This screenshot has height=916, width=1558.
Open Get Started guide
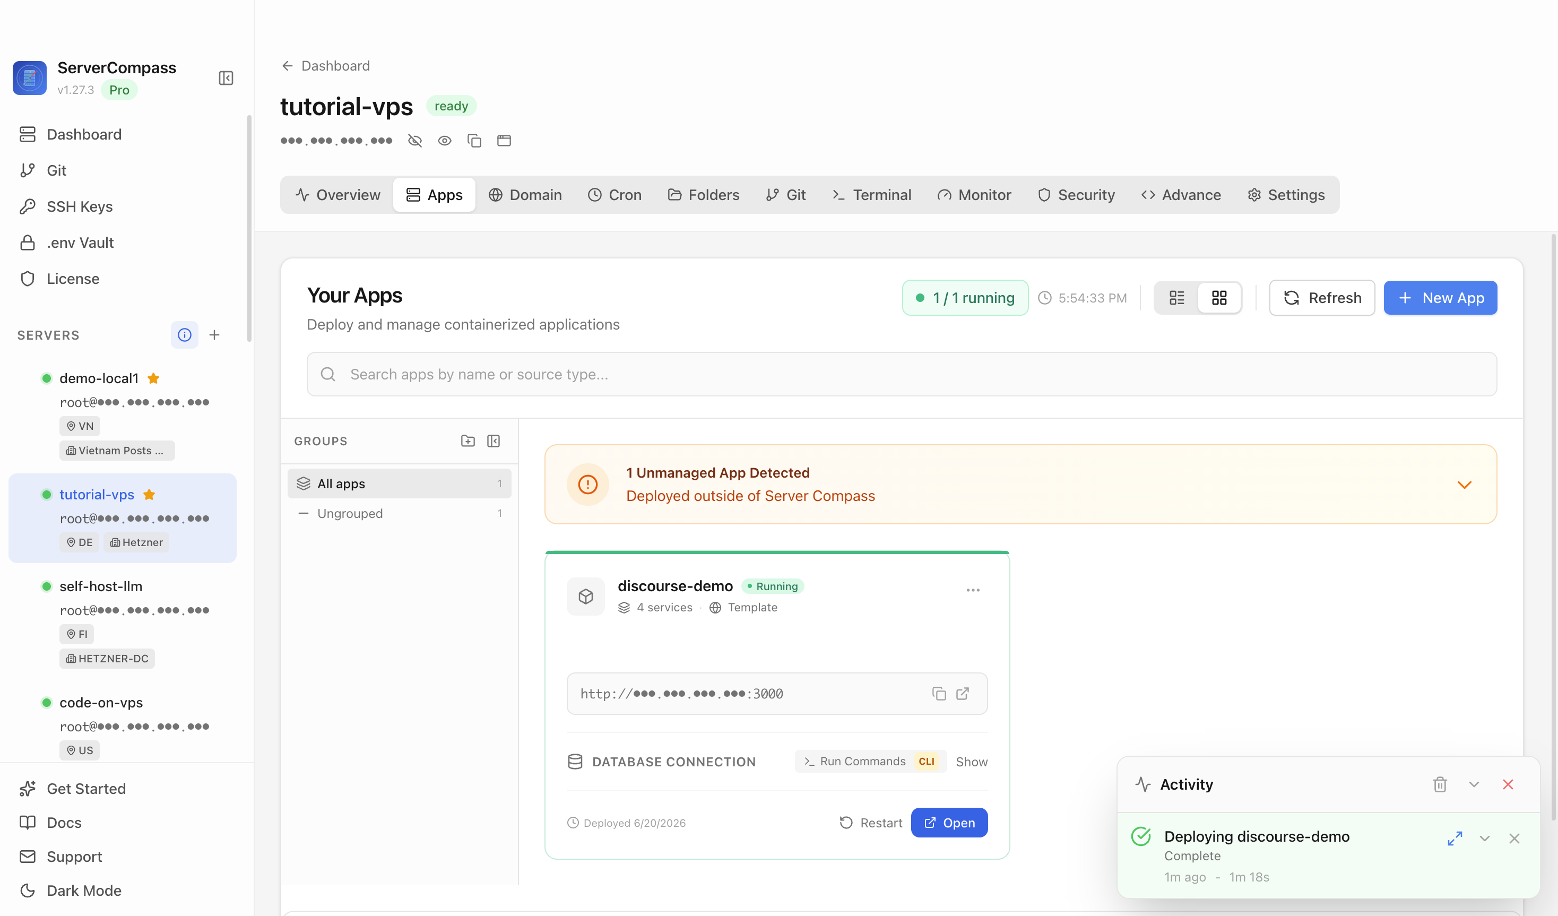(73, 789)
